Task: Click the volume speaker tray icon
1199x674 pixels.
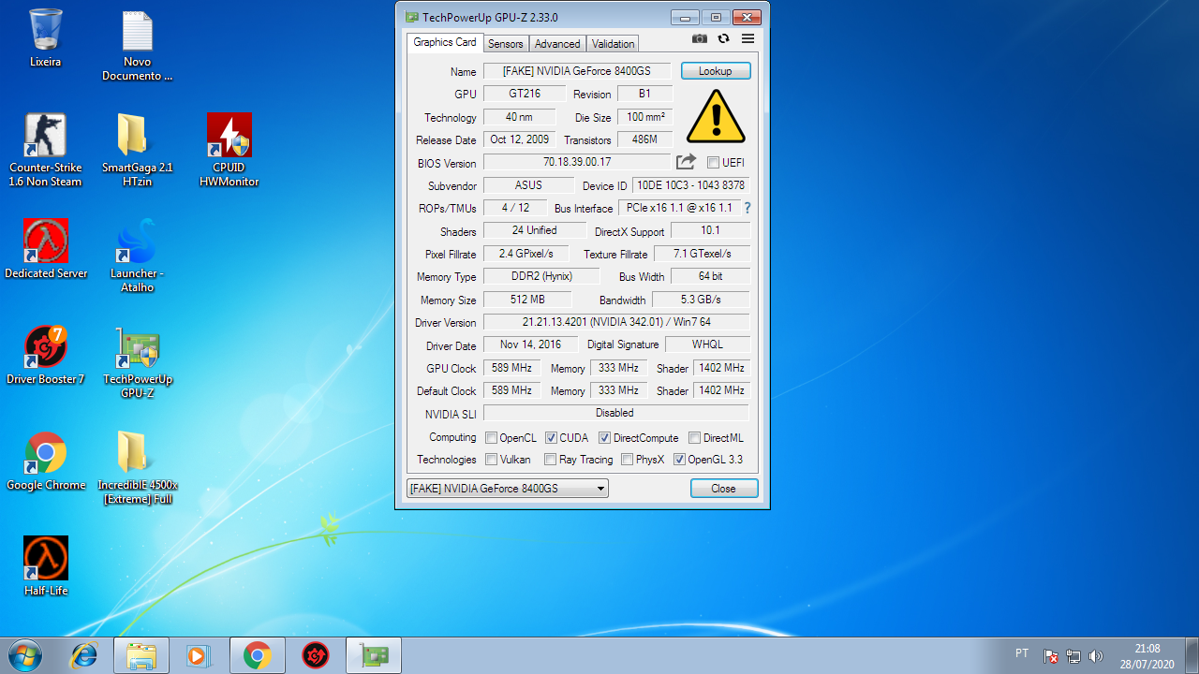Action: [x=1096, y=656]
